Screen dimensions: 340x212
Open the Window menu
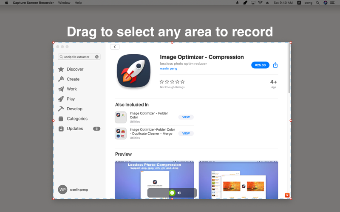coord(64,3)
